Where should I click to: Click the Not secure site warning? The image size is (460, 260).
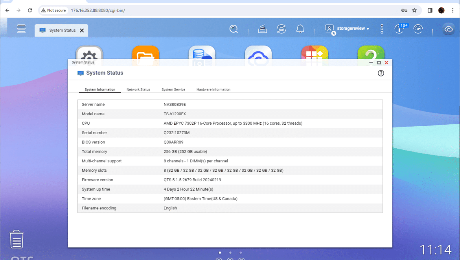(53, 11)
